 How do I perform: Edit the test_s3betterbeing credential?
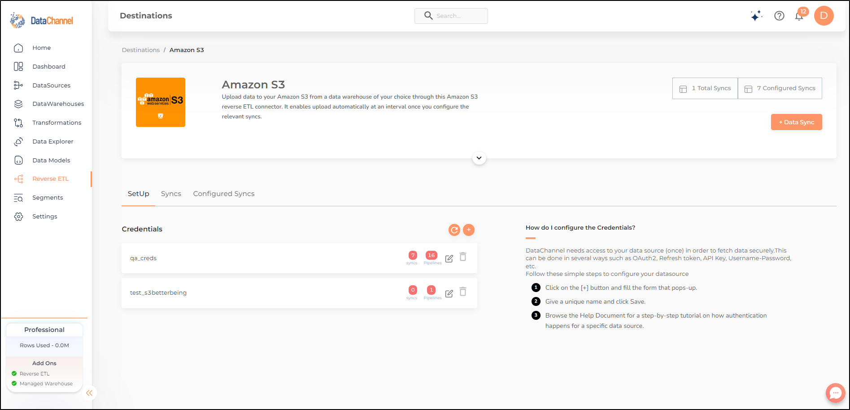point(449,293)
